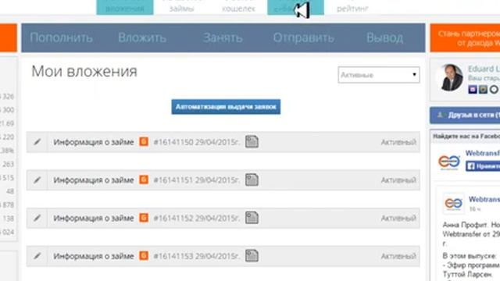Click Анна Профит news post text
This screenshot has width=500, height=281.
(x=471, y=234)
